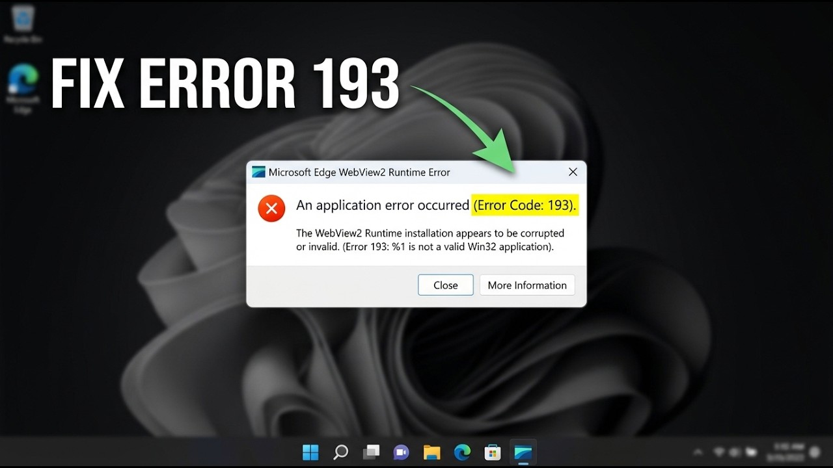Image resolution: width=833 pixels, height=468 pixels.
Task: Click the dialog title 'Microsoft Edge WebView2 Runtime Error'
Action: (359, 172)
